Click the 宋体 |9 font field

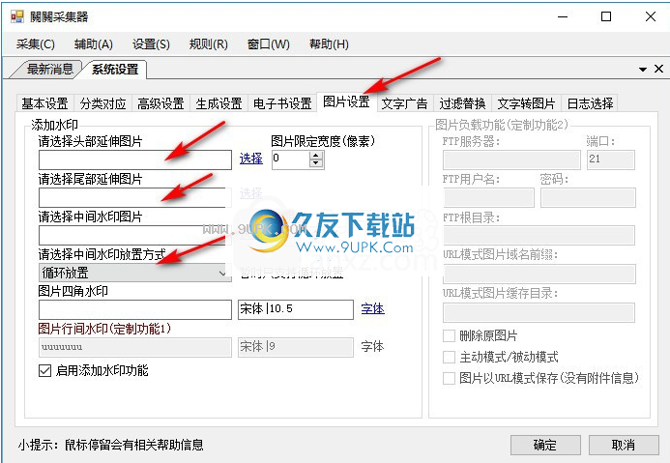coord(296,347)
